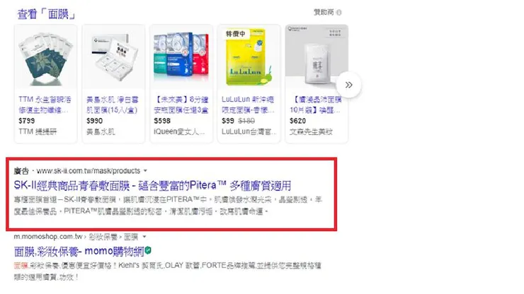Click the green verified shield after momo購物網

148,250
